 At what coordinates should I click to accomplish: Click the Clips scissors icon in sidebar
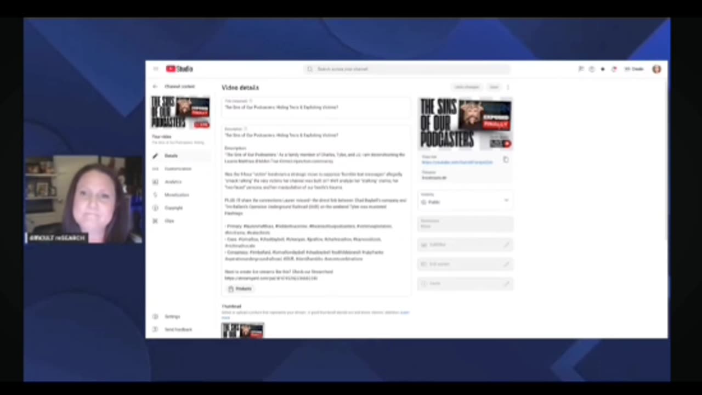pos(155,221)
